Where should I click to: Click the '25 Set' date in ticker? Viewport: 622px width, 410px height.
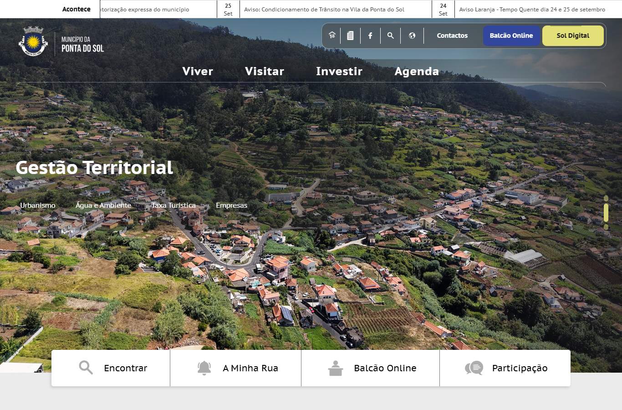tap(228, 10)
